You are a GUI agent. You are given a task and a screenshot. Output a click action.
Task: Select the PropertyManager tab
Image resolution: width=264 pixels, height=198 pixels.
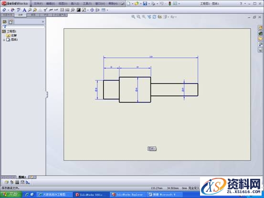point(11,21)
